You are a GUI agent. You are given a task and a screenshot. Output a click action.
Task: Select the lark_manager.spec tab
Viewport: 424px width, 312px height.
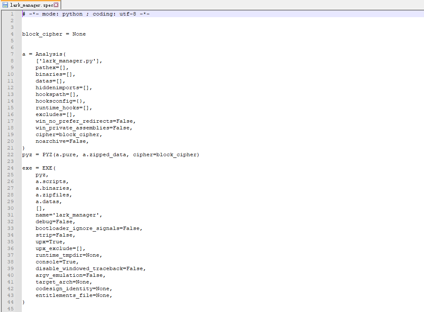tap(30, 5)
